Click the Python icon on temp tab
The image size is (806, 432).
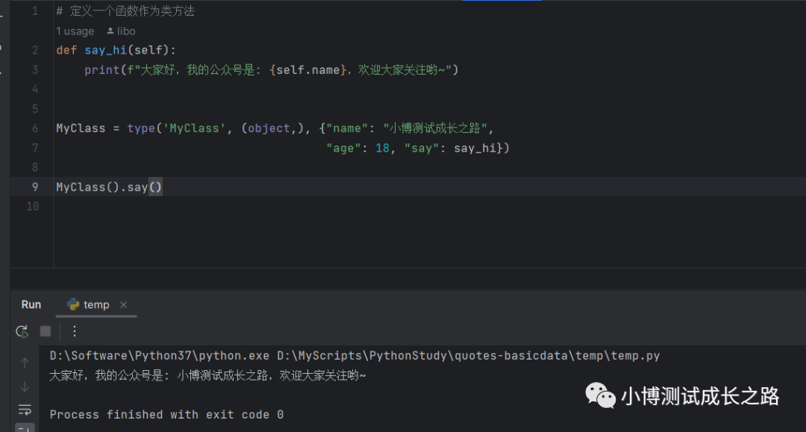(x=73, y=304)
